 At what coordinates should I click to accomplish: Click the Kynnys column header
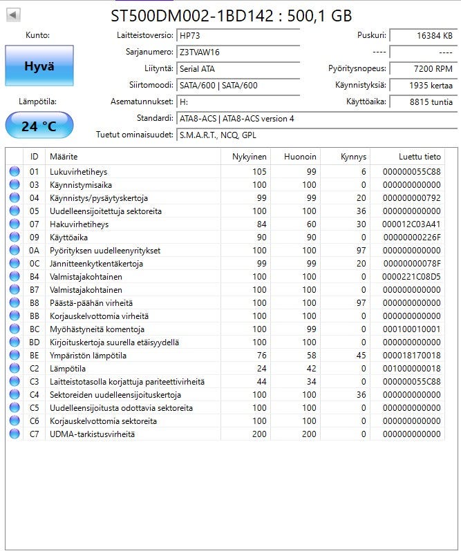point(346,156)
